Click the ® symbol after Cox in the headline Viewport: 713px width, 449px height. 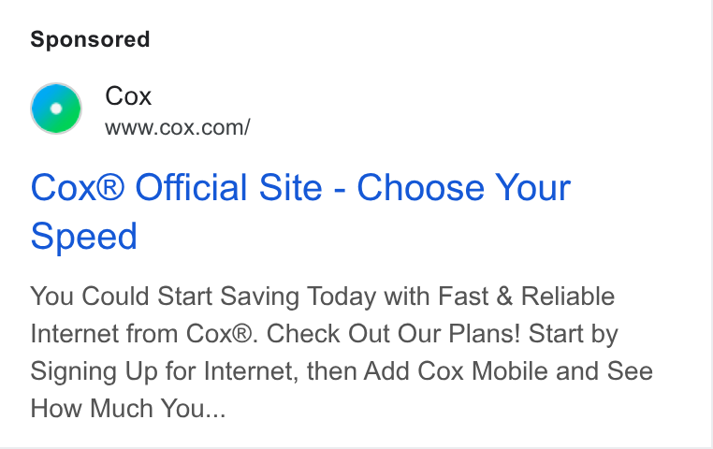click(x=110, y=186)
